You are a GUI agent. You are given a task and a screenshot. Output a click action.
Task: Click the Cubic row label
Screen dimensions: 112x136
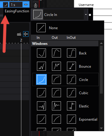(x=83, y=93)
